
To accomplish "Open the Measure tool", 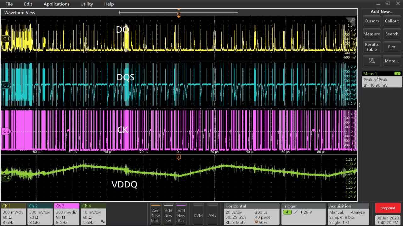I will [372, 34].
